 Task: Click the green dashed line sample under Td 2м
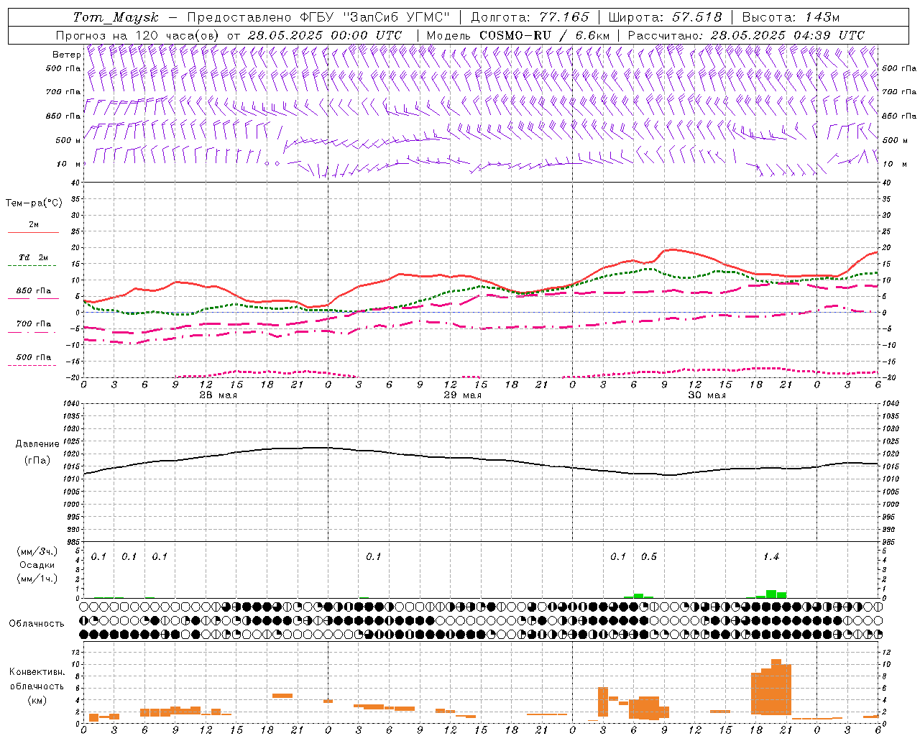click(x=33, y=266)
